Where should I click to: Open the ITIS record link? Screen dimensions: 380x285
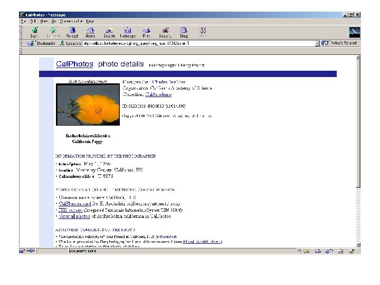71,210
